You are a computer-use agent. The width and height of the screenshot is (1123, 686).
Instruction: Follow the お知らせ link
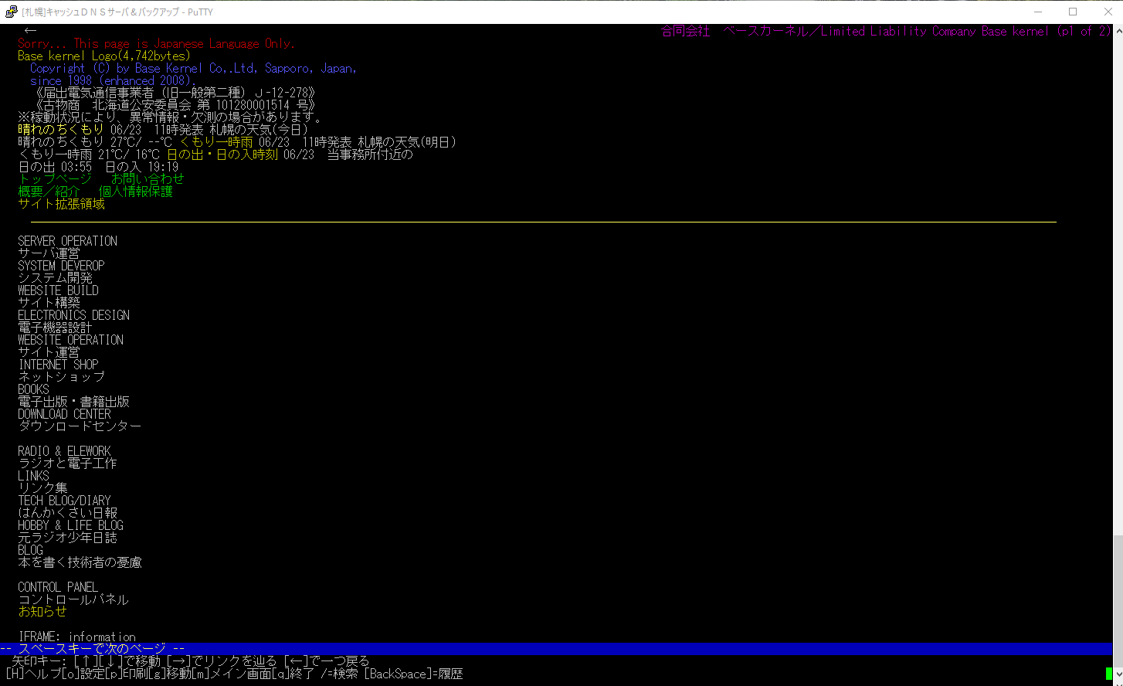[x=42, y=612]
